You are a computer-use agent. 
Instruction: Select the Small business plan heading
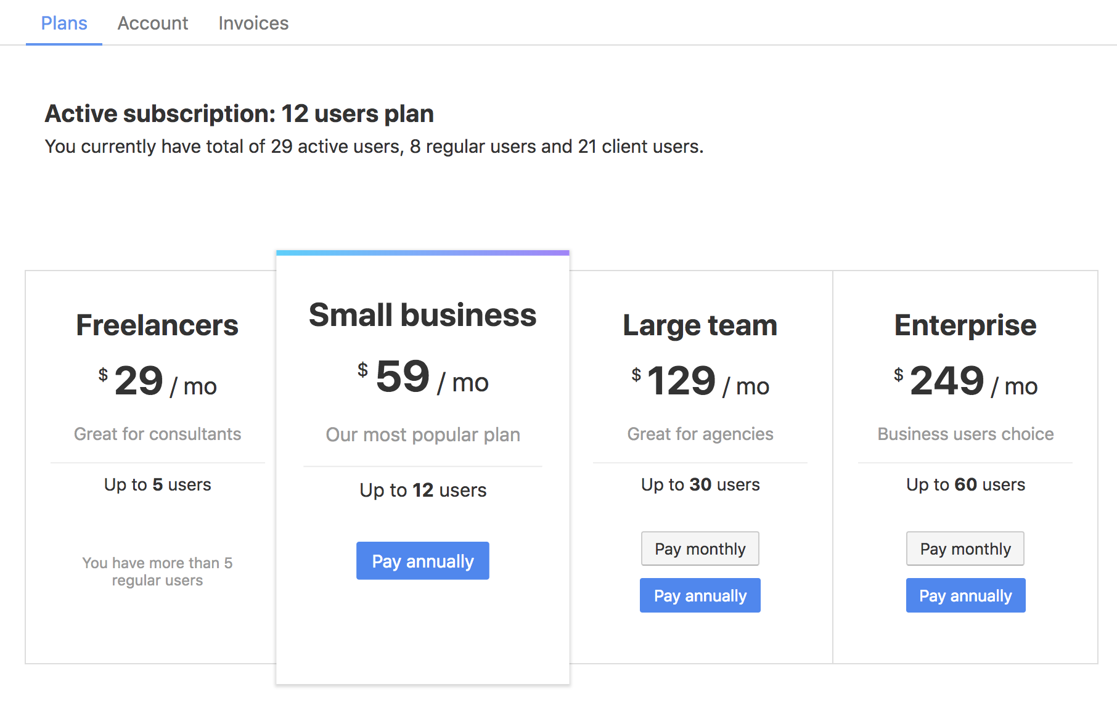coord(422,315)
